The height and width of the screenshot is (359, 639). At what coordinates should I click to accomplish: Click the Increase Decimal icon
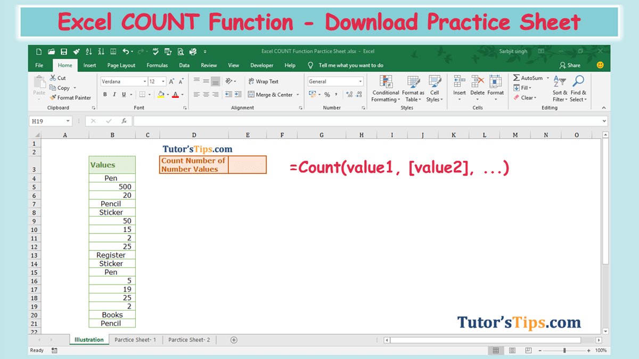349,95
